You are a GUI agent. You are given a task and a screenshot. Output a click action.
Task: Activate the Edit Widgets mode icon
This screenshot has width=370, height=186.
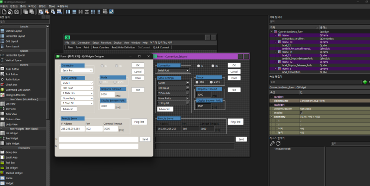pyautogui.click(x=41, y=11)
